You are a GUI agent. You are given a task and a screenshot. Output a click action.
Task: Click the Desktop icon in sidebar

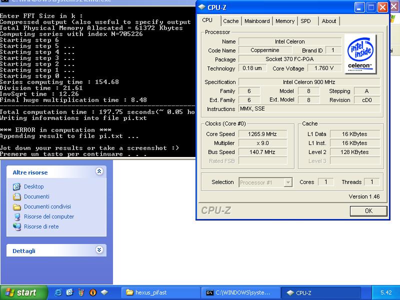click(17, 186)
